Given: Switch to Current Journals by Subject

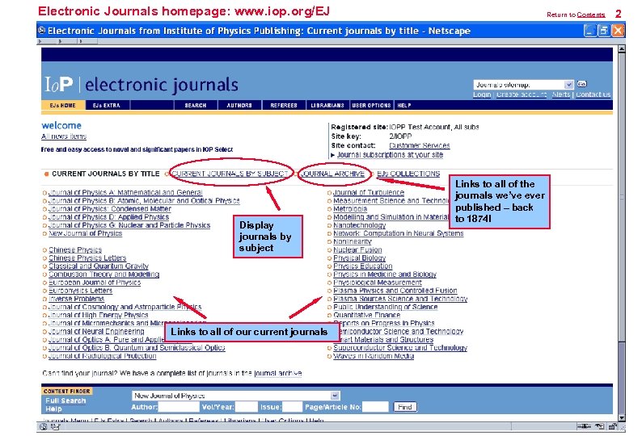Looking at the screenshot, I should pos(230,174).
